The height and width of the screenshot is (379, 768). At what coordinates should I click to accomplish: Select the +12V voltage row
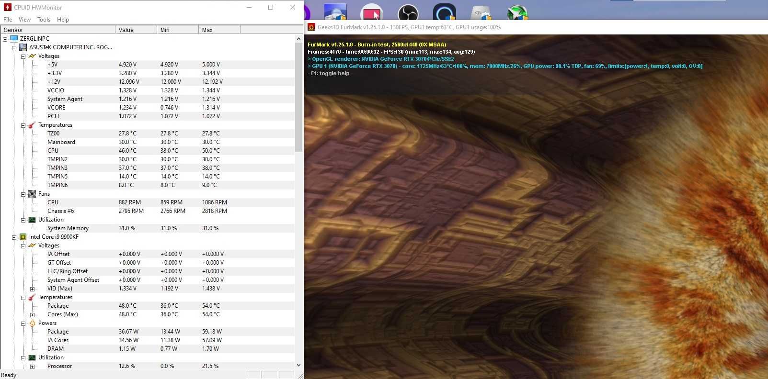(148, 82)
